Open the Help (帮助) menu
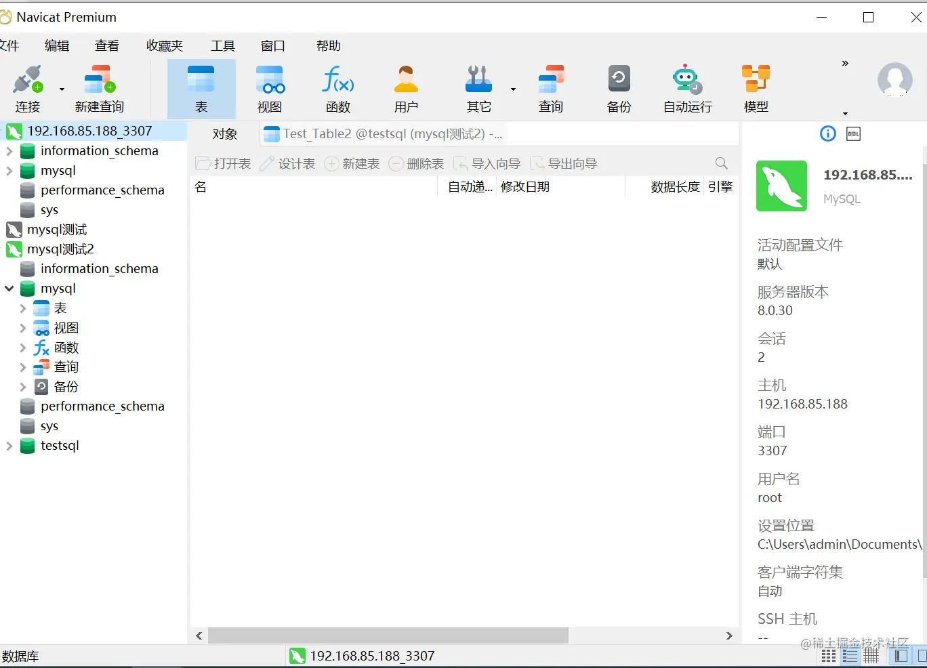 click(329, 45)
